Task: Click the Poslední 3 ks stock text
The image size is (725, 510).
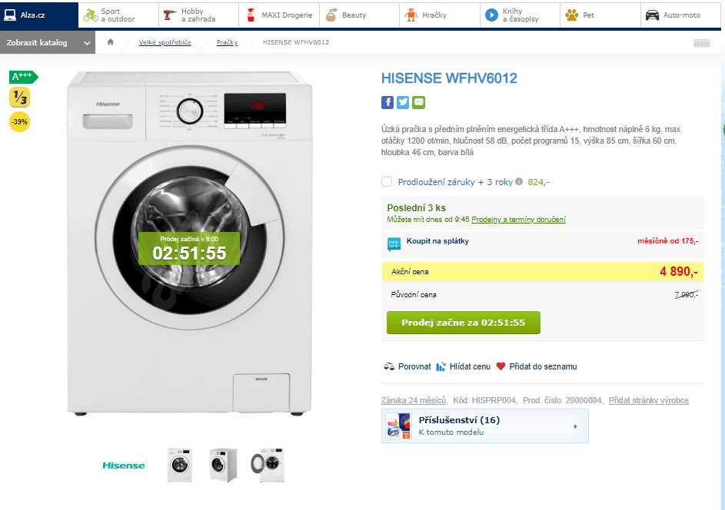Action: (x=416, y=208)
